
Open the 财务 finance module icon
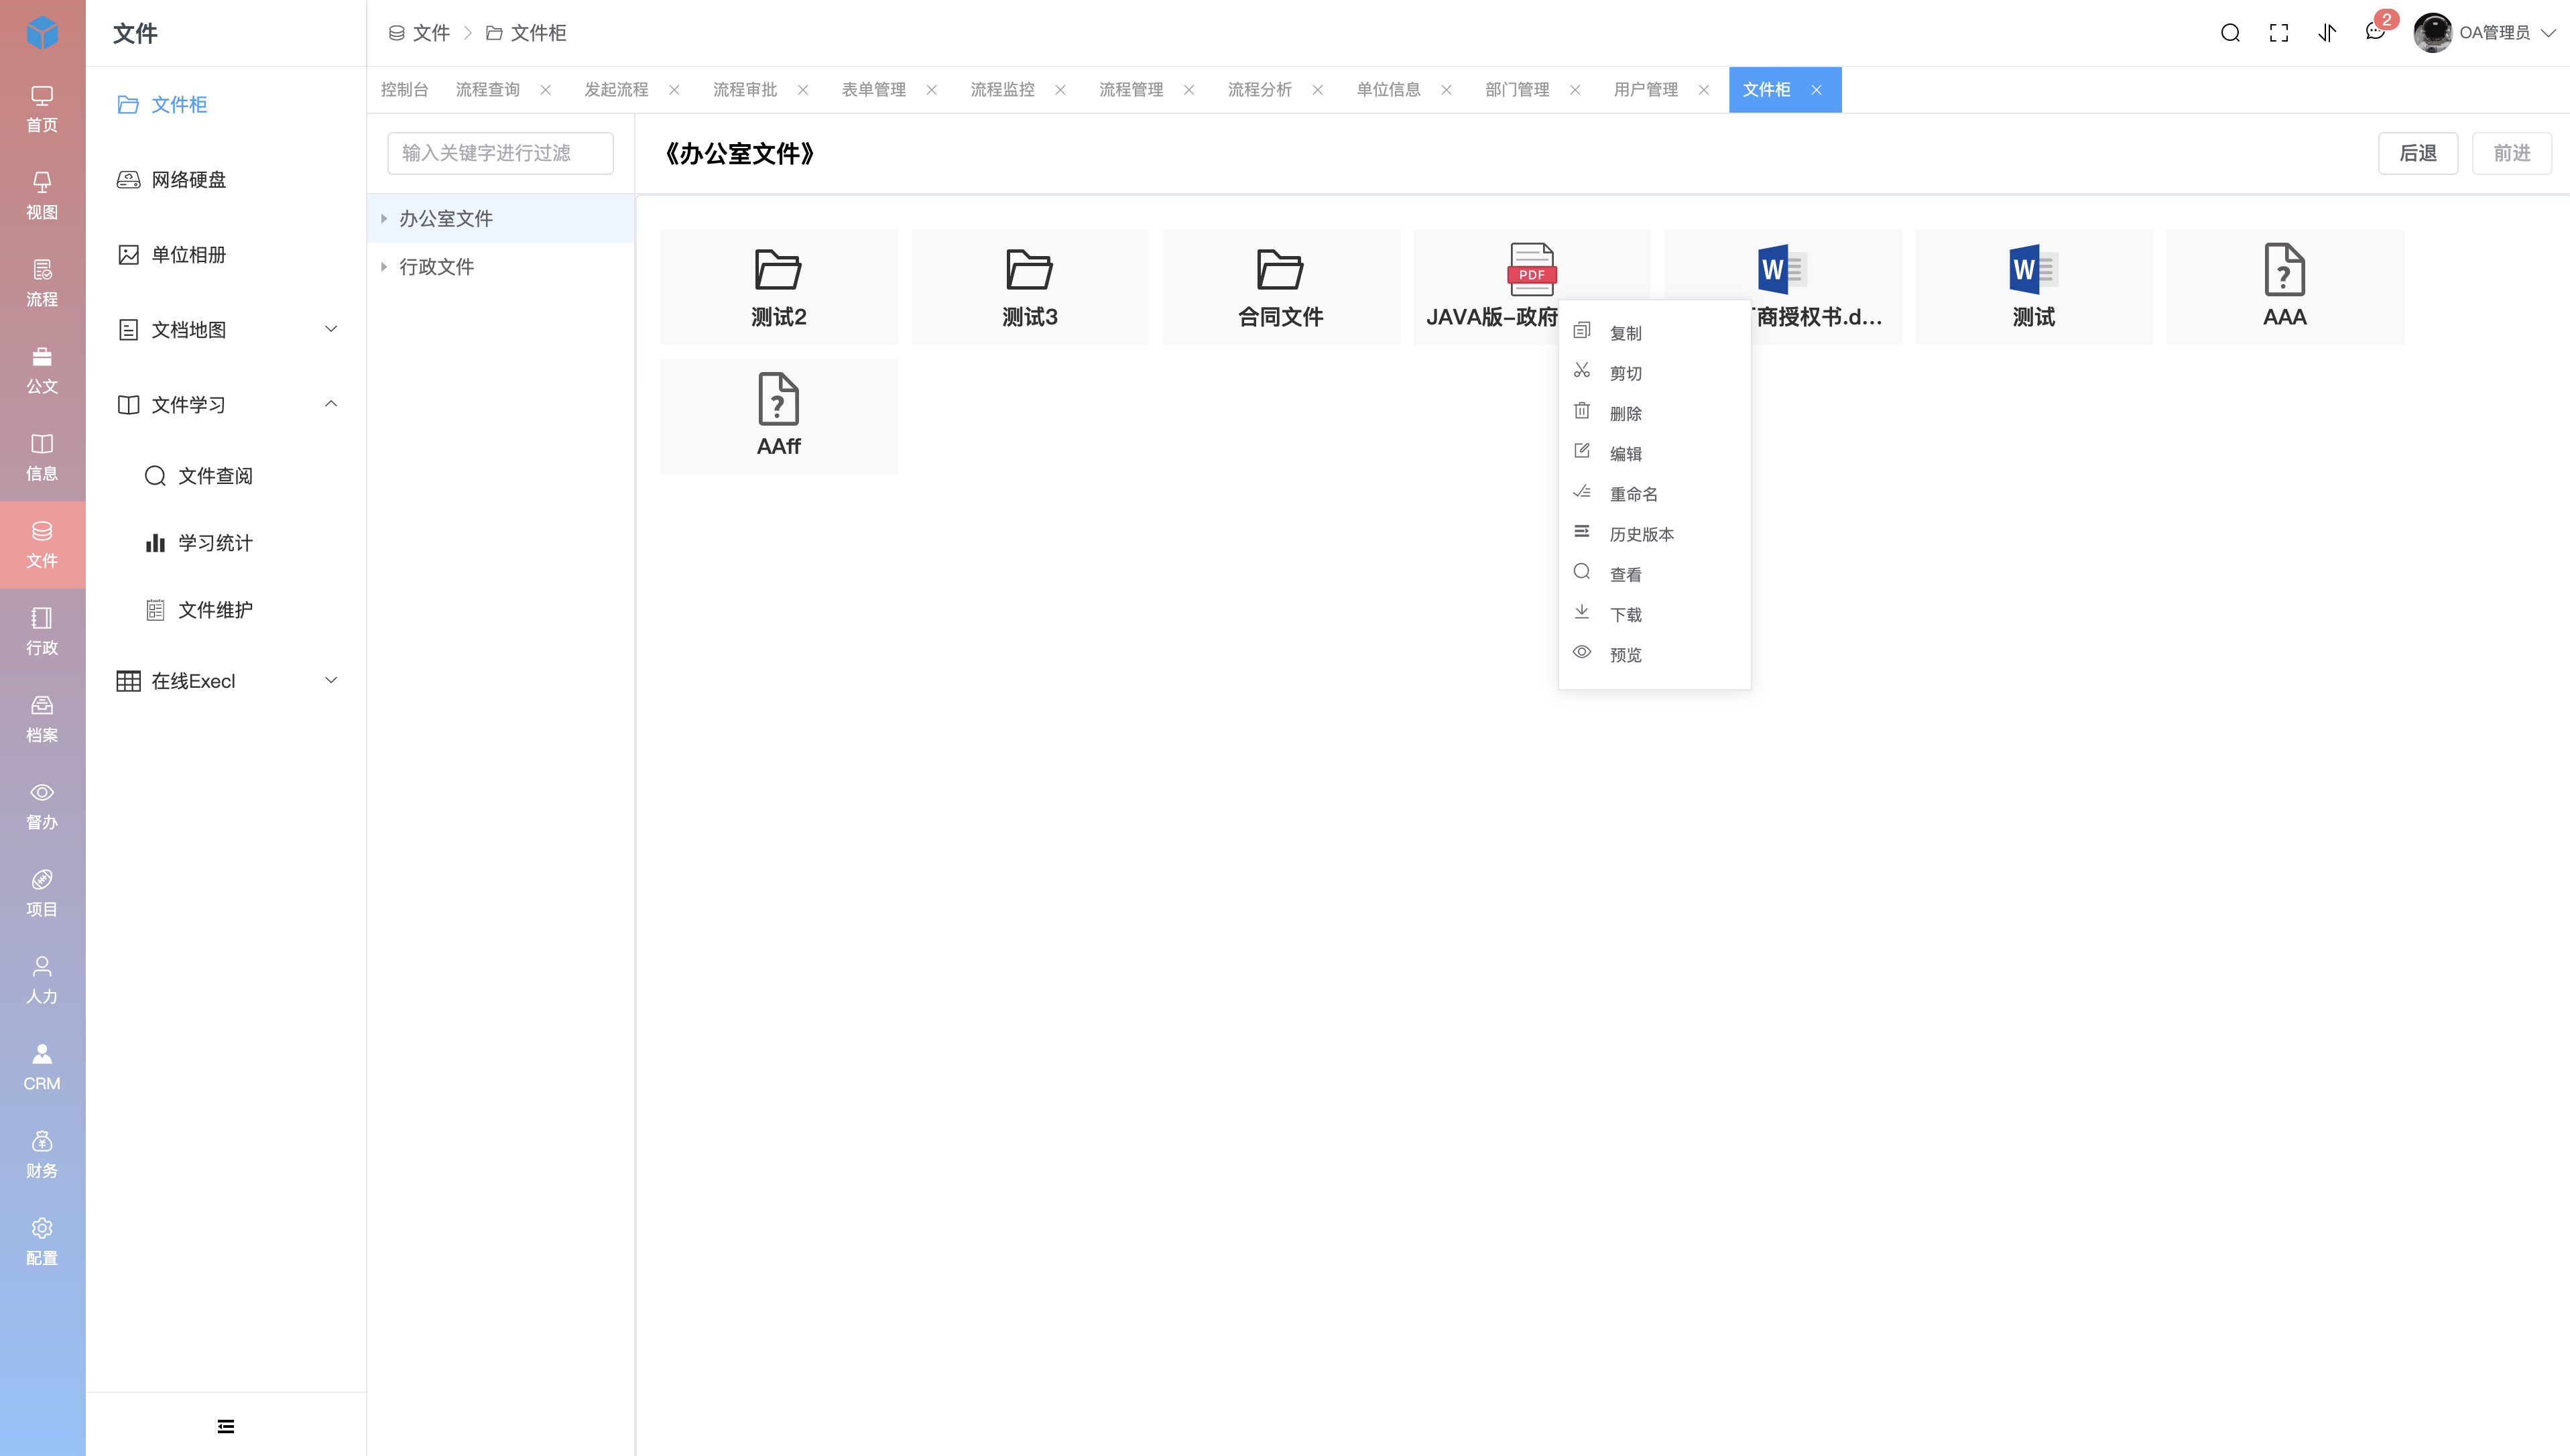[42, 1154]
